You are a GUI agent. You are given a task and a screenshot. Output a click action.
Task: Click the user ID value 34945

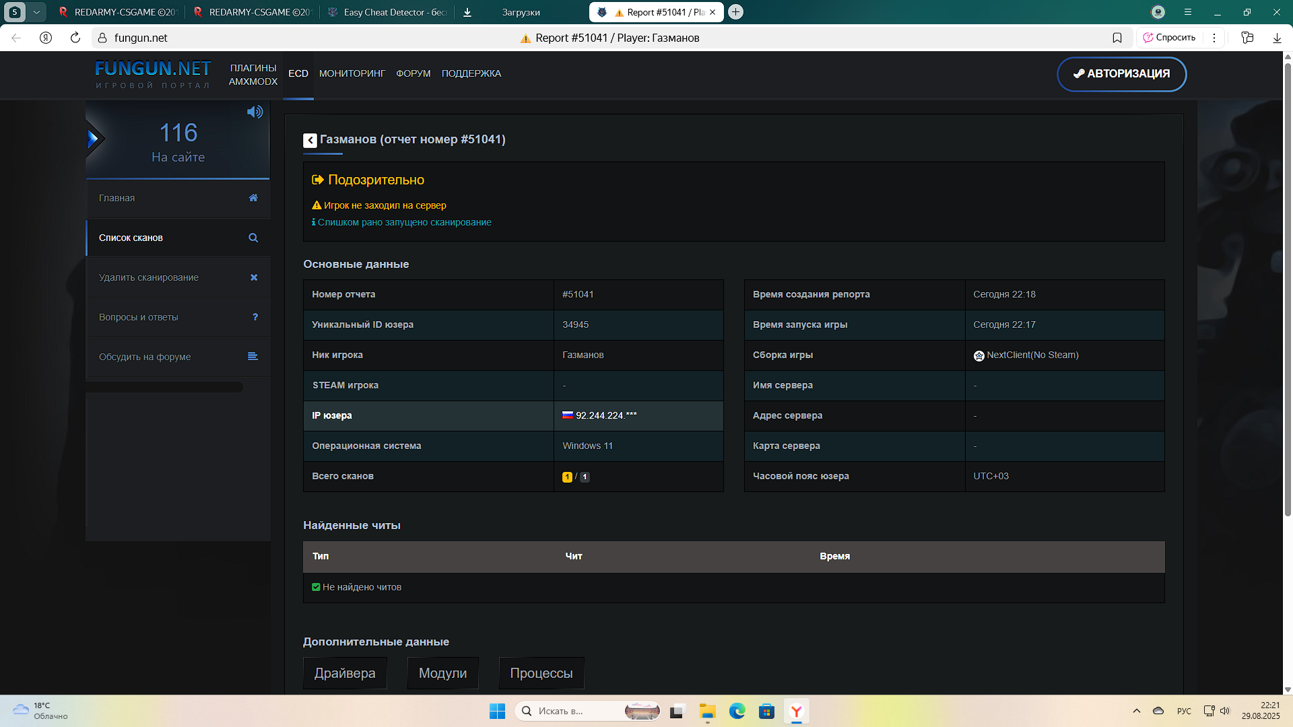pos(576,324)
